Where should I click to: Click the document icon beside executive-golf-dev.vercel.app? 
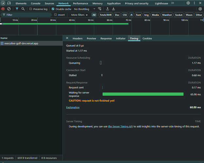[2, 43]
